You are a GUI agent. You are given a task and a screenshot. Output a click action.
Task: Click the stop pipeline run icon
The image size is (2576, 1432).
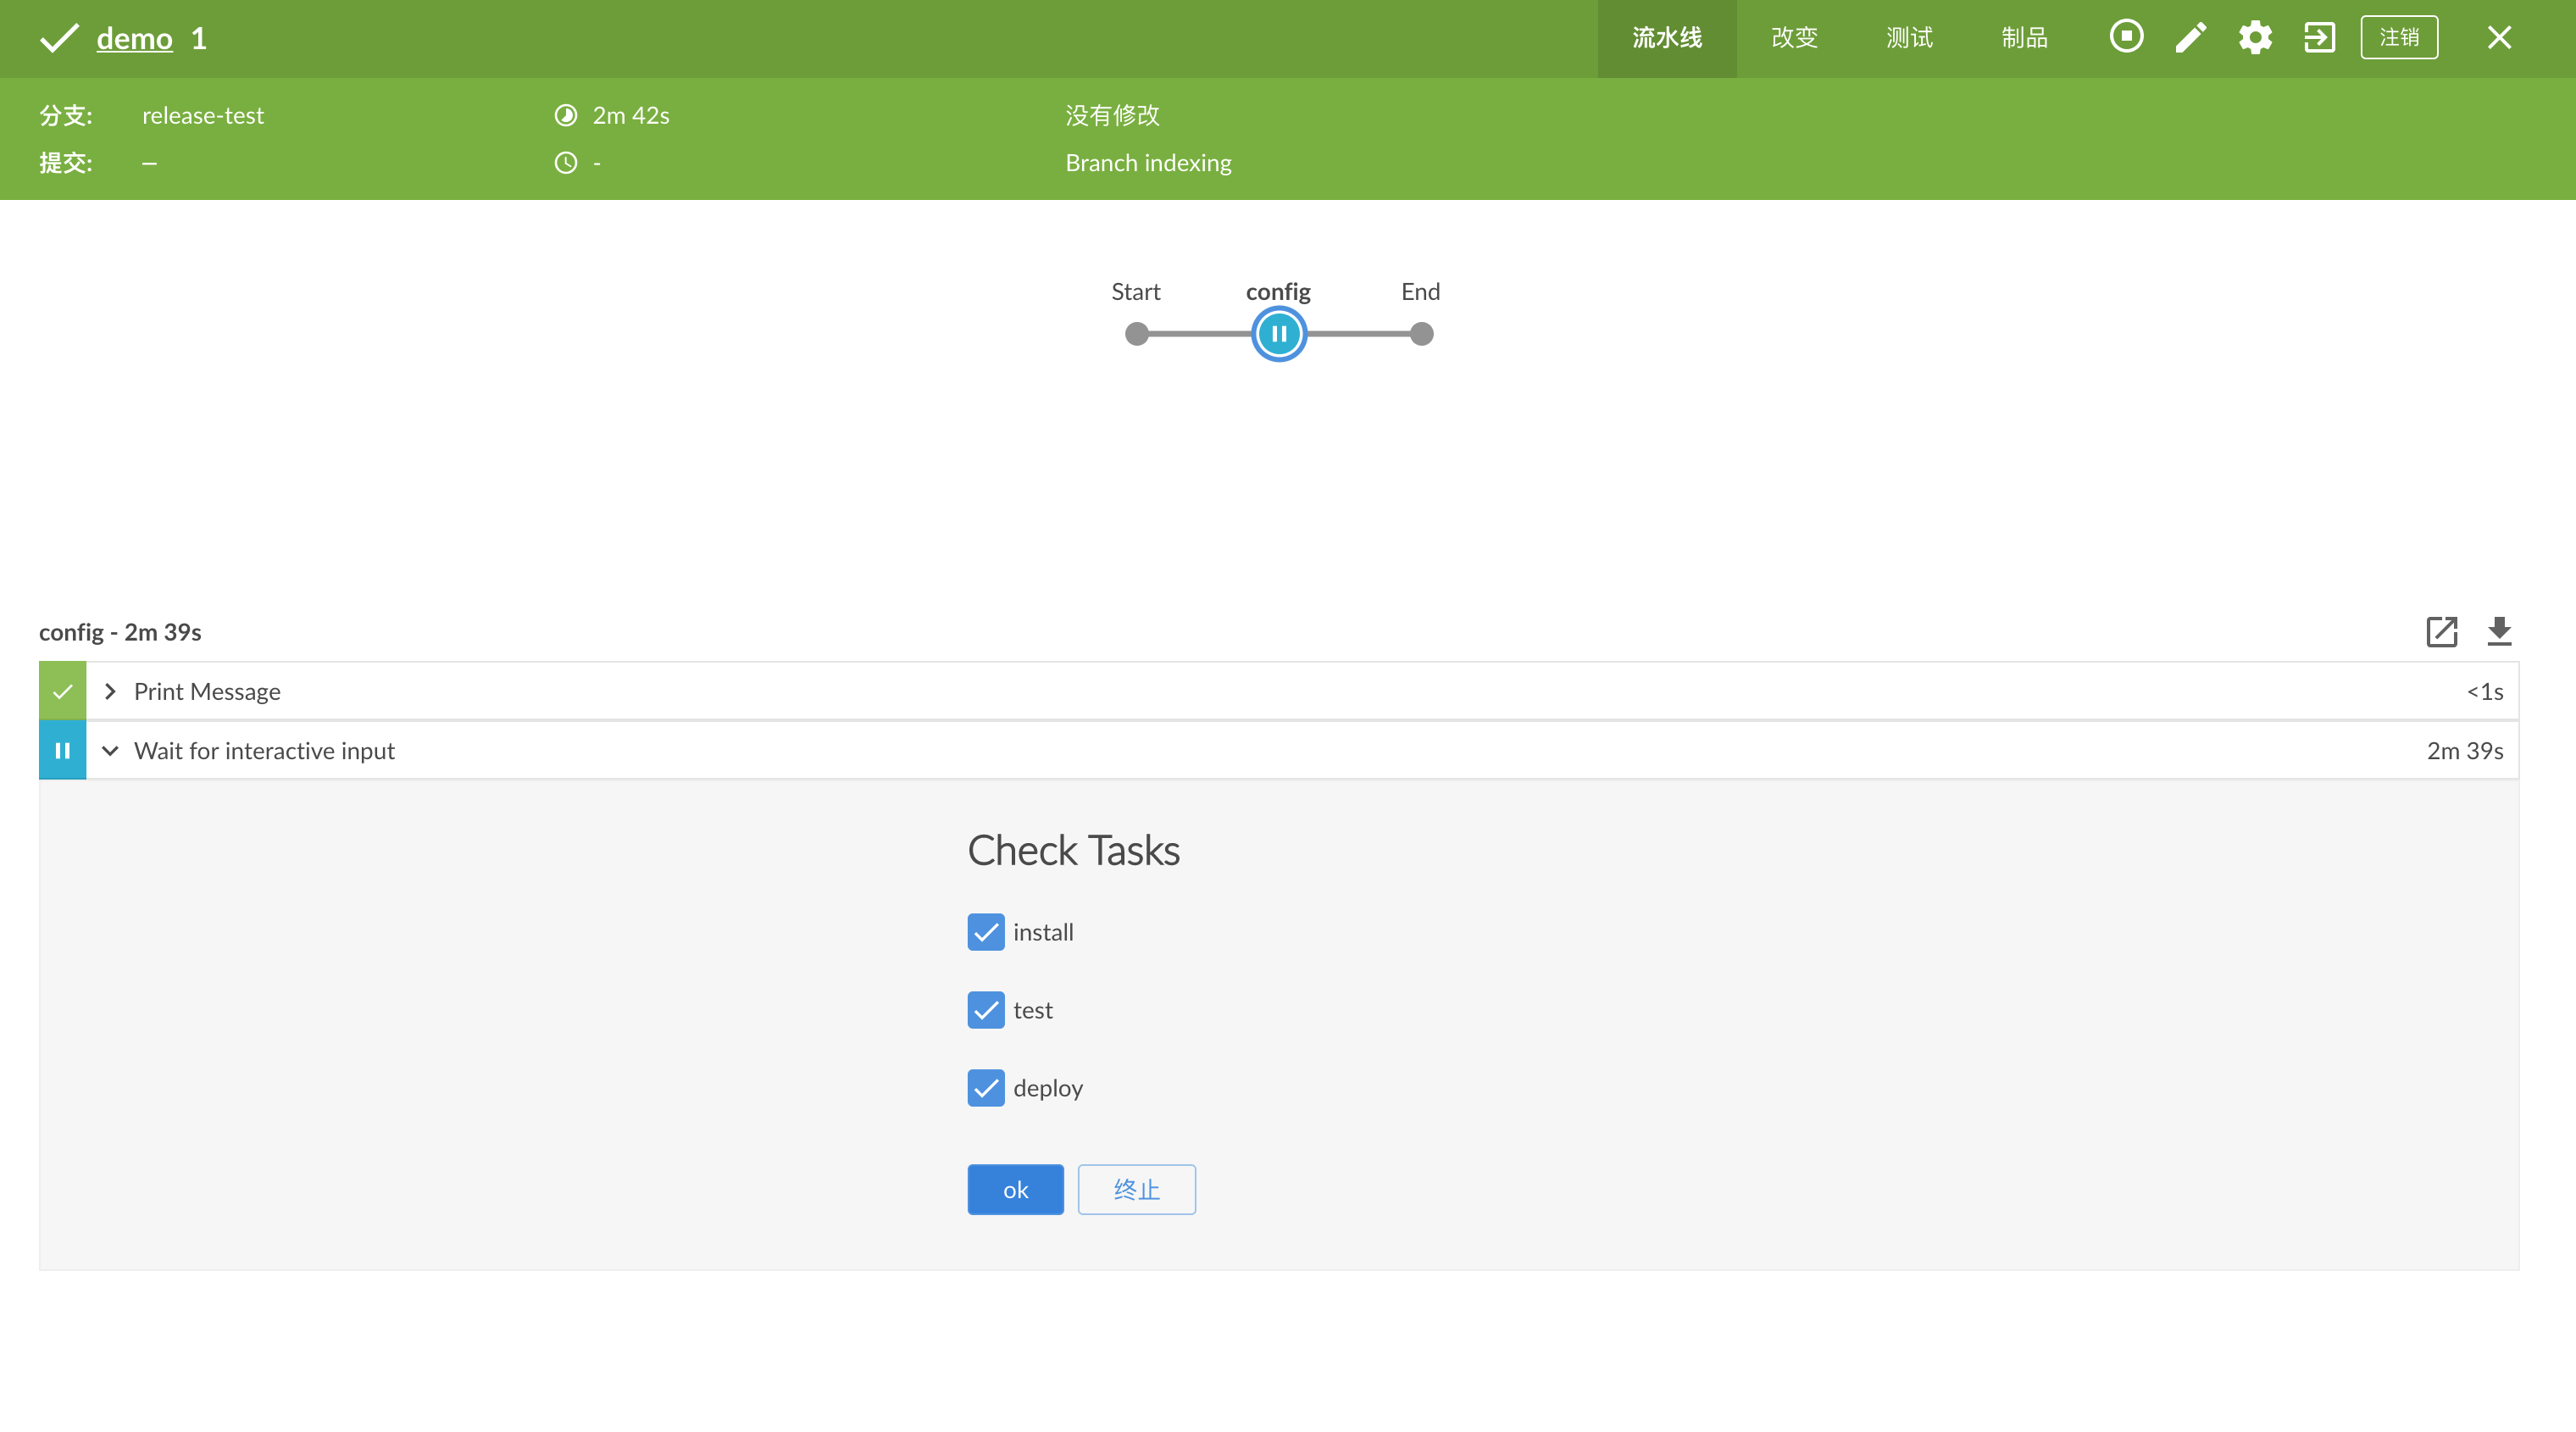pos(2126,37)
